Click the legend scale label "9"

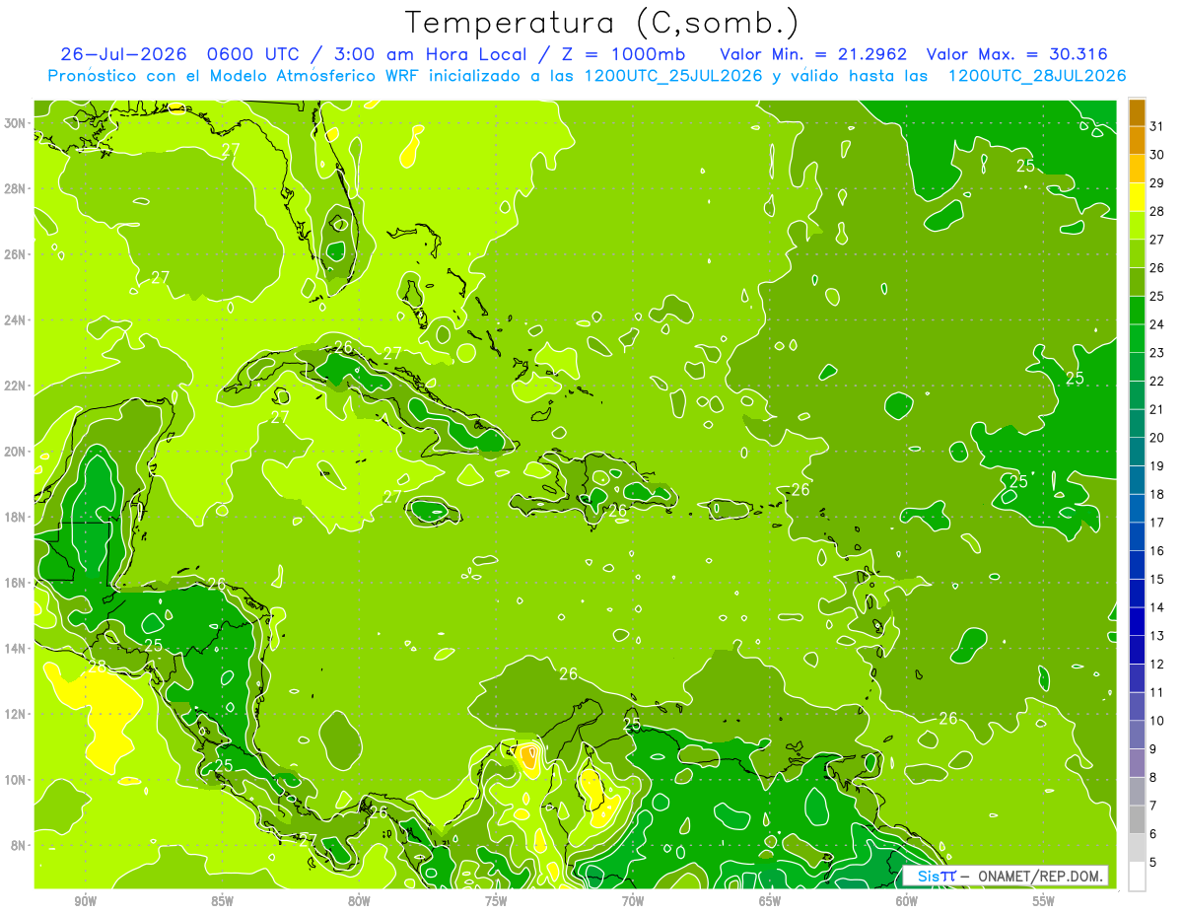coord(1153,749)
